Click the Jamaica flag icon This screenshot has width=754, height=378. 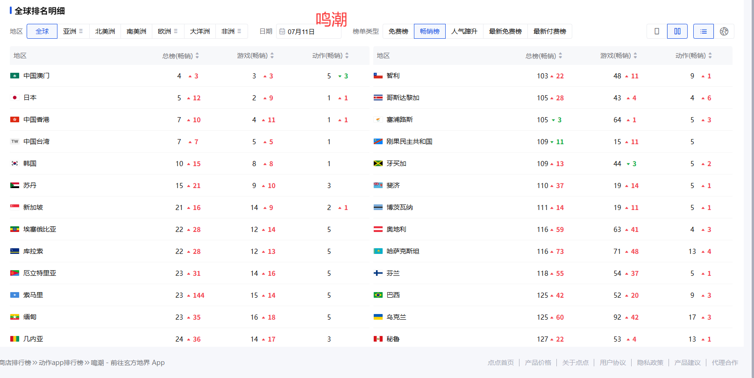click(x=378, y=163)
